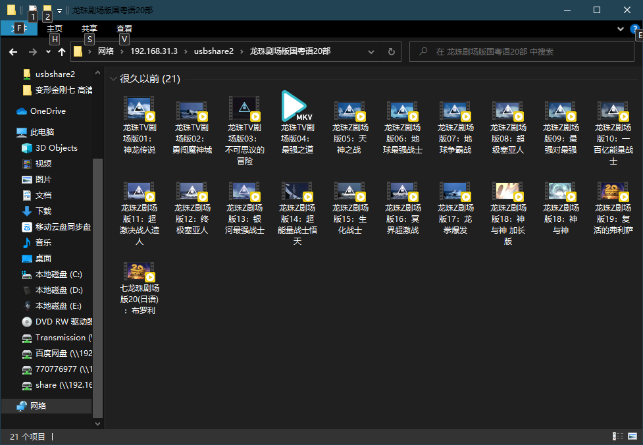This screenshot has height=445, width=643.
Task: Switch to large icons view layout
Action: (632, 436)
